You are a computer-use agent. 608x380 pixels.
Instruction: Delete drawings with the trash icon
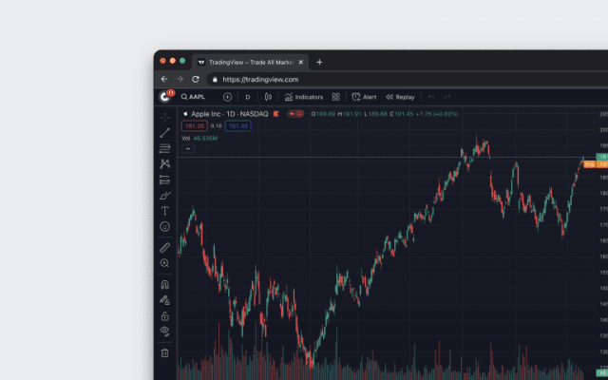tap(164, 352)
